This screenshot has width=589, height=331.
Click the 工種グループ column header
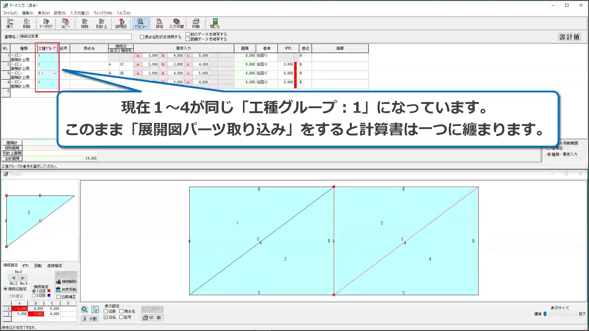click(x=48, y=48)
